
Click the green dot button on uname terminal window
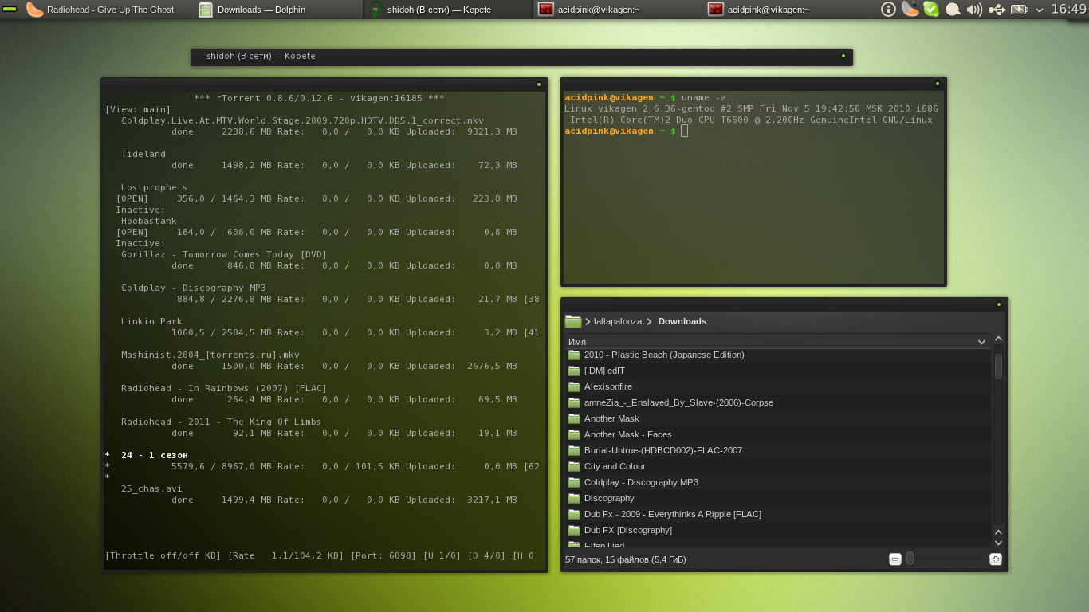tap(937, 83)
